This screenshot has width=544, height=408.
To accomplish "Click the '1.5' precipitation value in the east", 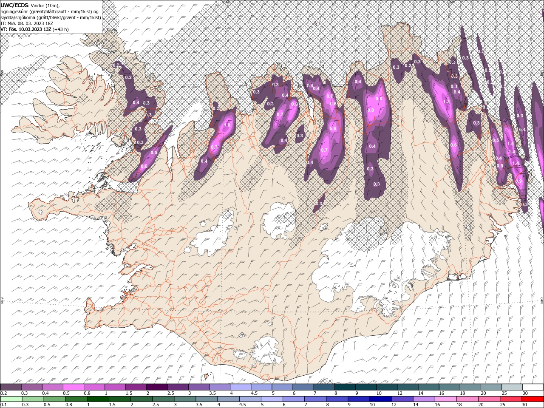I will [510, 144].
